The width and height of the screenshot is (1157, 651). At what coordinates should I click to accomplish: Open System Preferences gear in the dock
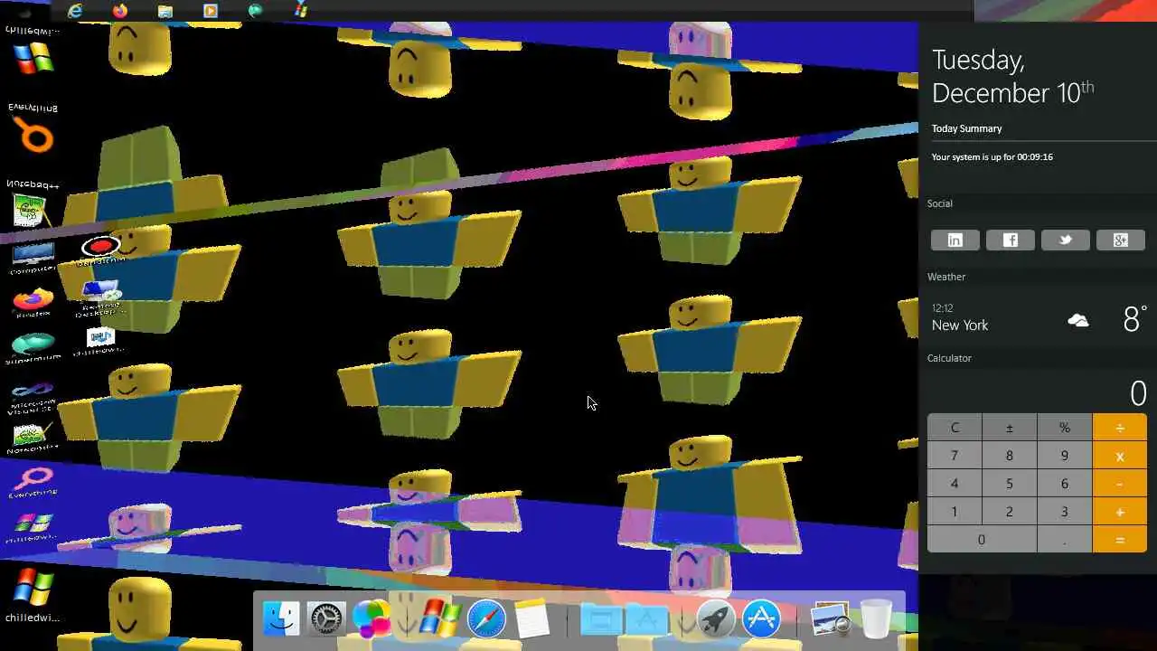326,619
